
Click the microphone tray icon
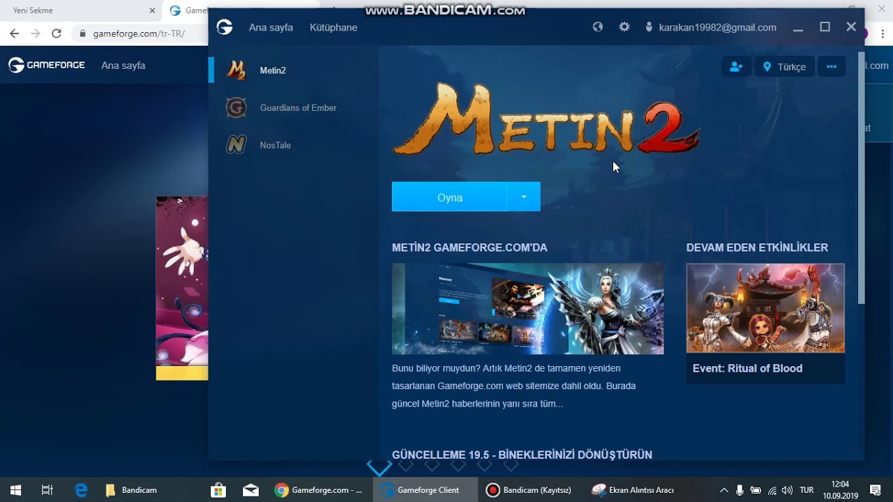pyautogui.click(x=740, y=490)
